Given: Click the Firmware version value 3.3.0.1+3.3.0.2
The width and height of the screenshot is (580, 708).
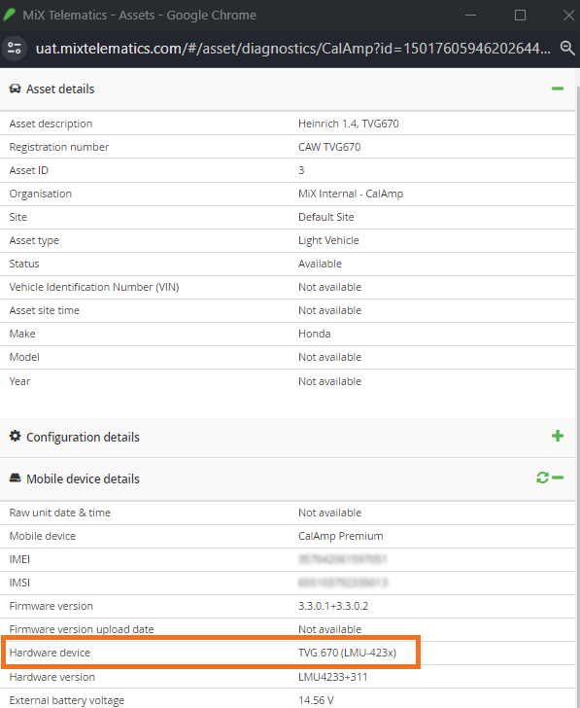Looking at the screenshot, I should pos(333,606).
